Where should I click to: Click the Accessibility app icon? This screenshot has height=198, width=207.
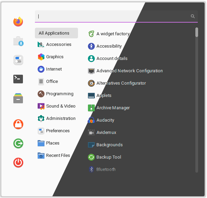pos(91,46)
